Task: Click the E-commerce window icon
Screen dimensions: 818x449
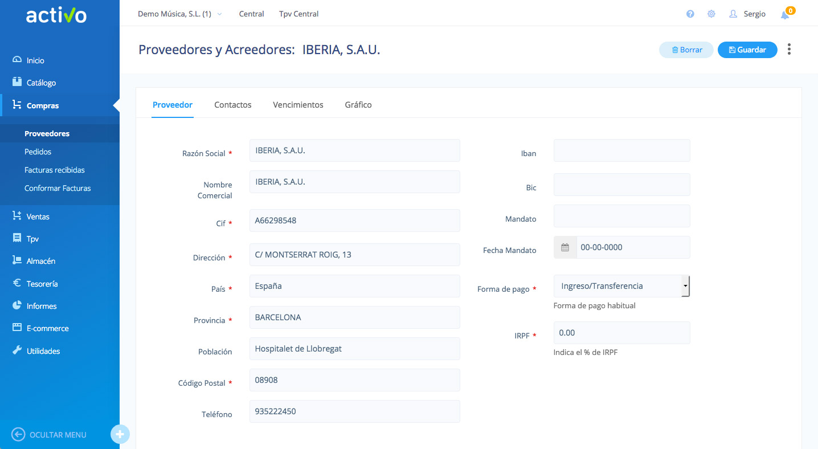Action: 17,328
